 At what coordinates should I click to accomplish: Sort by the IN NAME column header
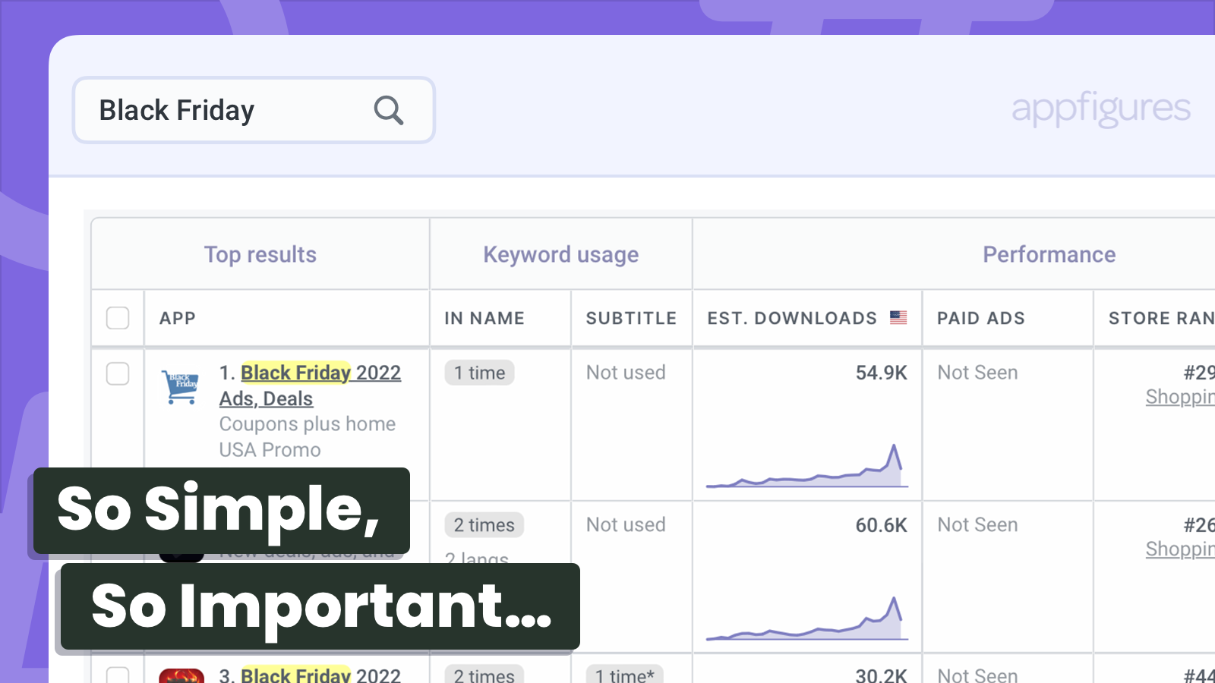tap(484, 318)
